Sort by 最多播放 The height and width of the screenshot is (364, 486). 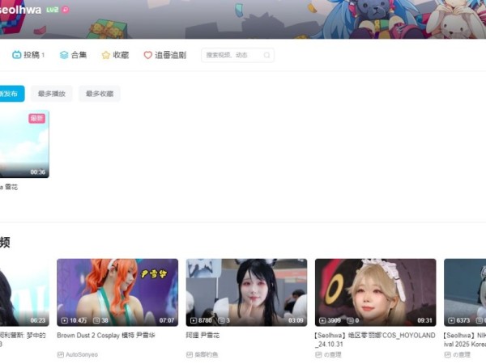[x=52, y=94]
